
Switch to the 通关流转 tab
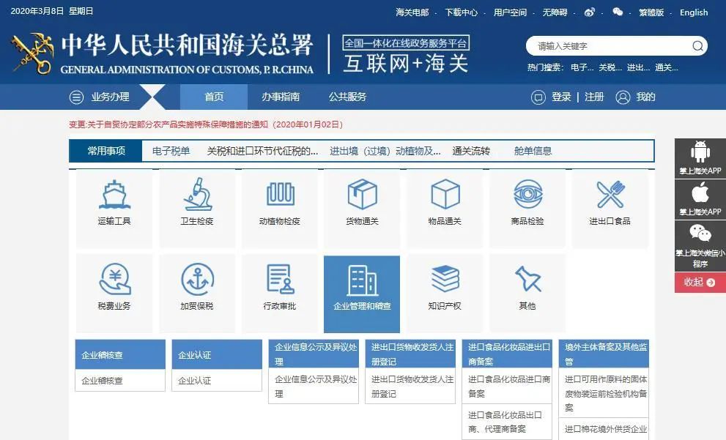point(471,151)
